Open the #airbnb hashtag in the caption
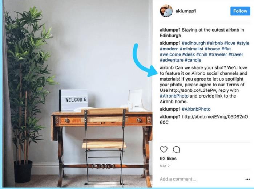 [x=215, y=43]
